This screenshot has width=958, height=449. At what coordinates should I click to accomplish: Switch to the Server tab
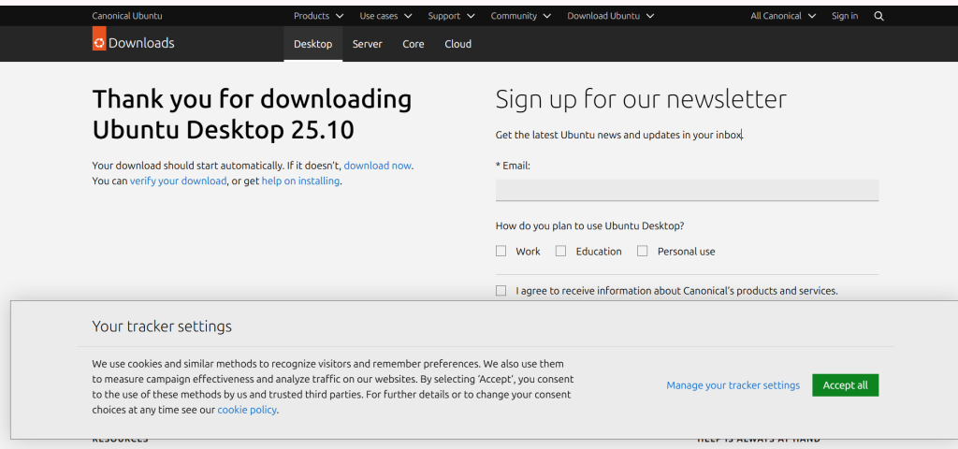tap(367, 44)
